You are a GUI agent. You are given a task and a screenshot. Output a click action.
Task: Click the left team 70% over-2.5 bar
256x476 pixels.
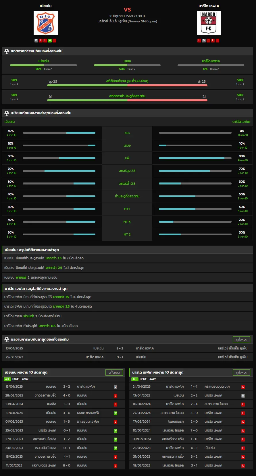pos(59,171)
